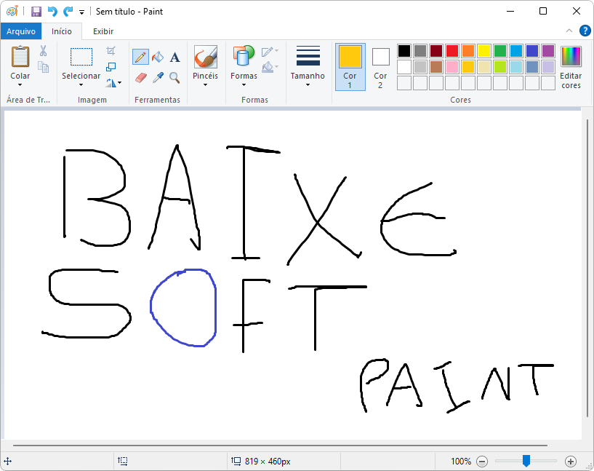Screen dimensions: 594x471
Task: Click the Editar cores rainbow icon
Action: click(x=571, y=57)
